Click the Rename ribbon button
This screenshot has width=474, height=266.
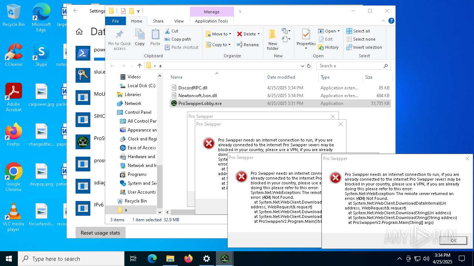coord(248,45)
